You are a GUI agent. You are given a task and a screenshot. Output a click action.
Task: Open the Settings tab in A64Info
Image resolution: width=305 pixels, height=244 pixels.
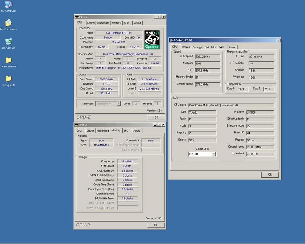197,47
